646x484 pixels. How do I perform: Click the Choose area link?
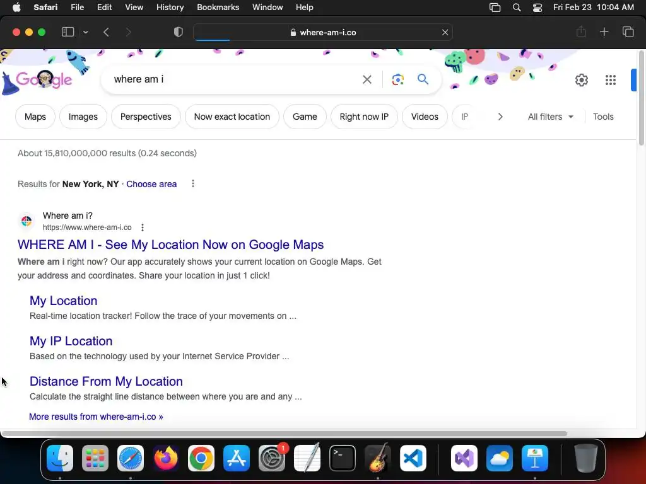click(x=151, y=184)
